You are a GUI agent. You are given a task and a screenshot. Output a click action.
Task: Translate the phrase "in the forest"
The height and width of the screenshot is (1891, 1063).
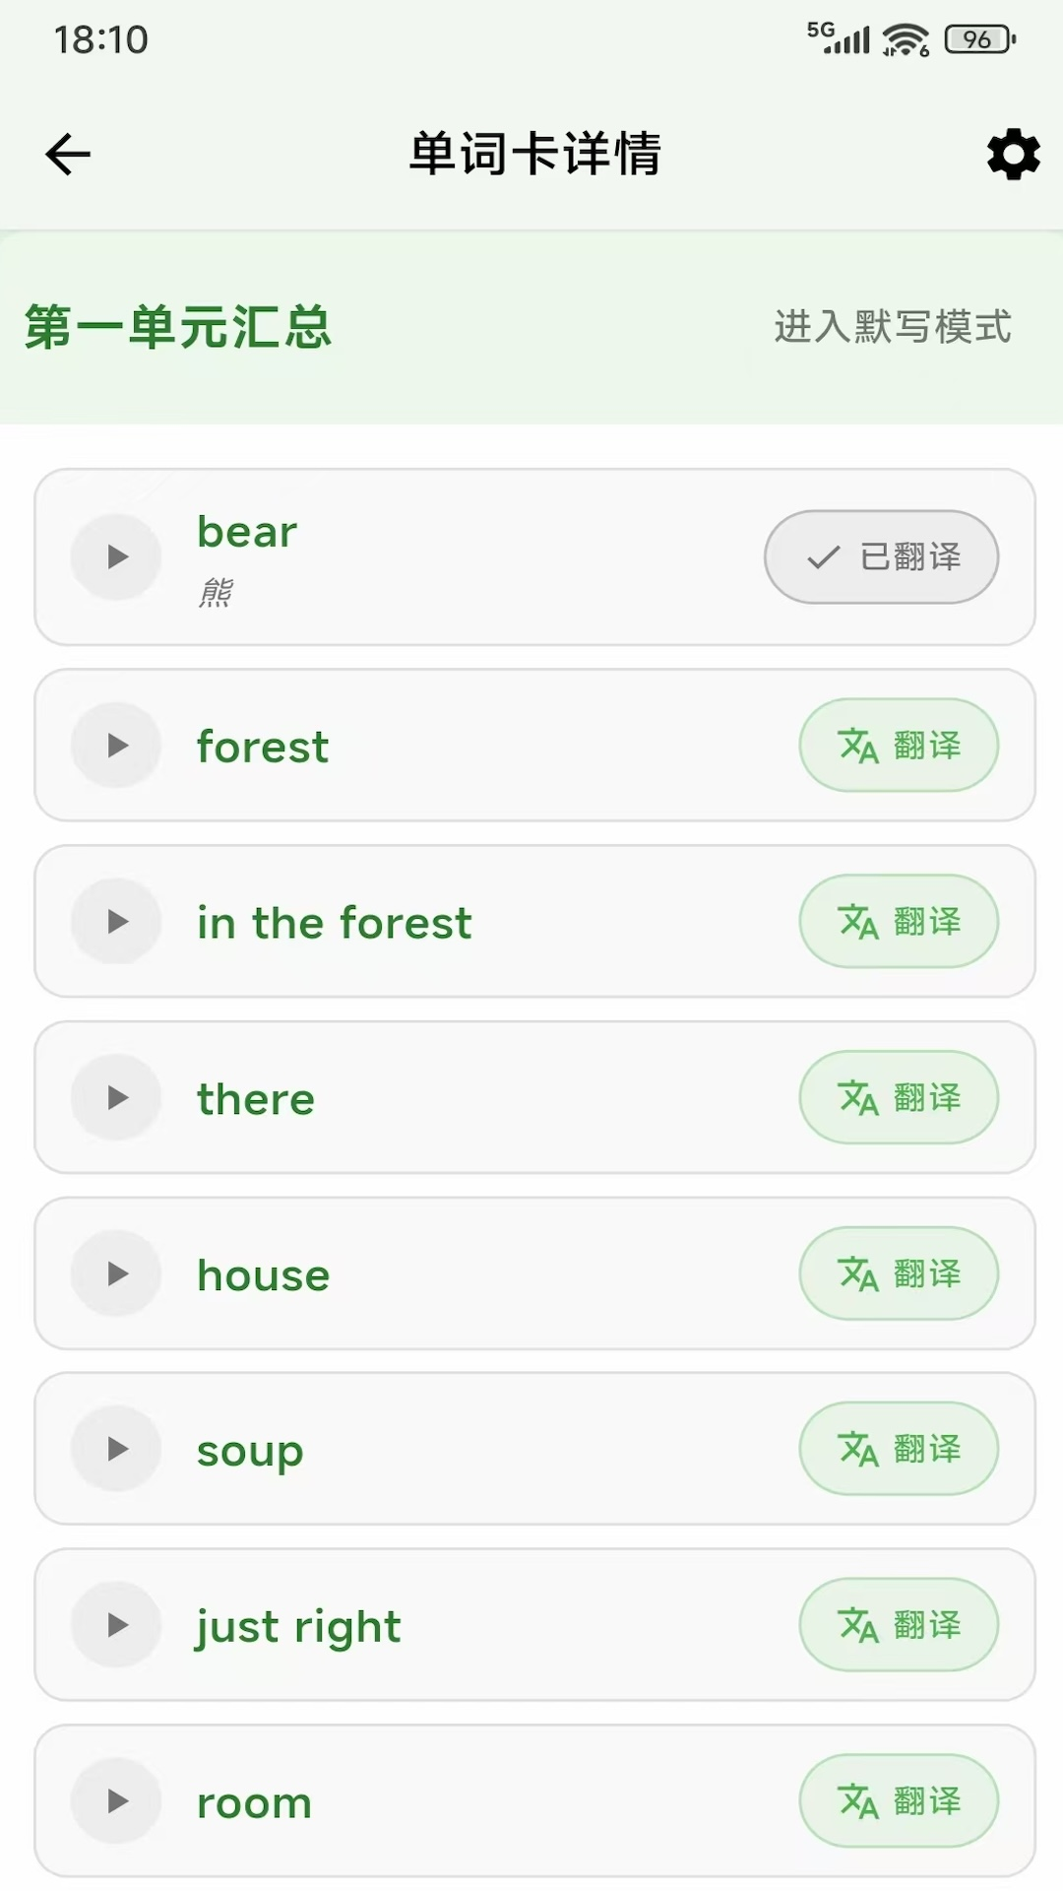[x=899, y=921]
